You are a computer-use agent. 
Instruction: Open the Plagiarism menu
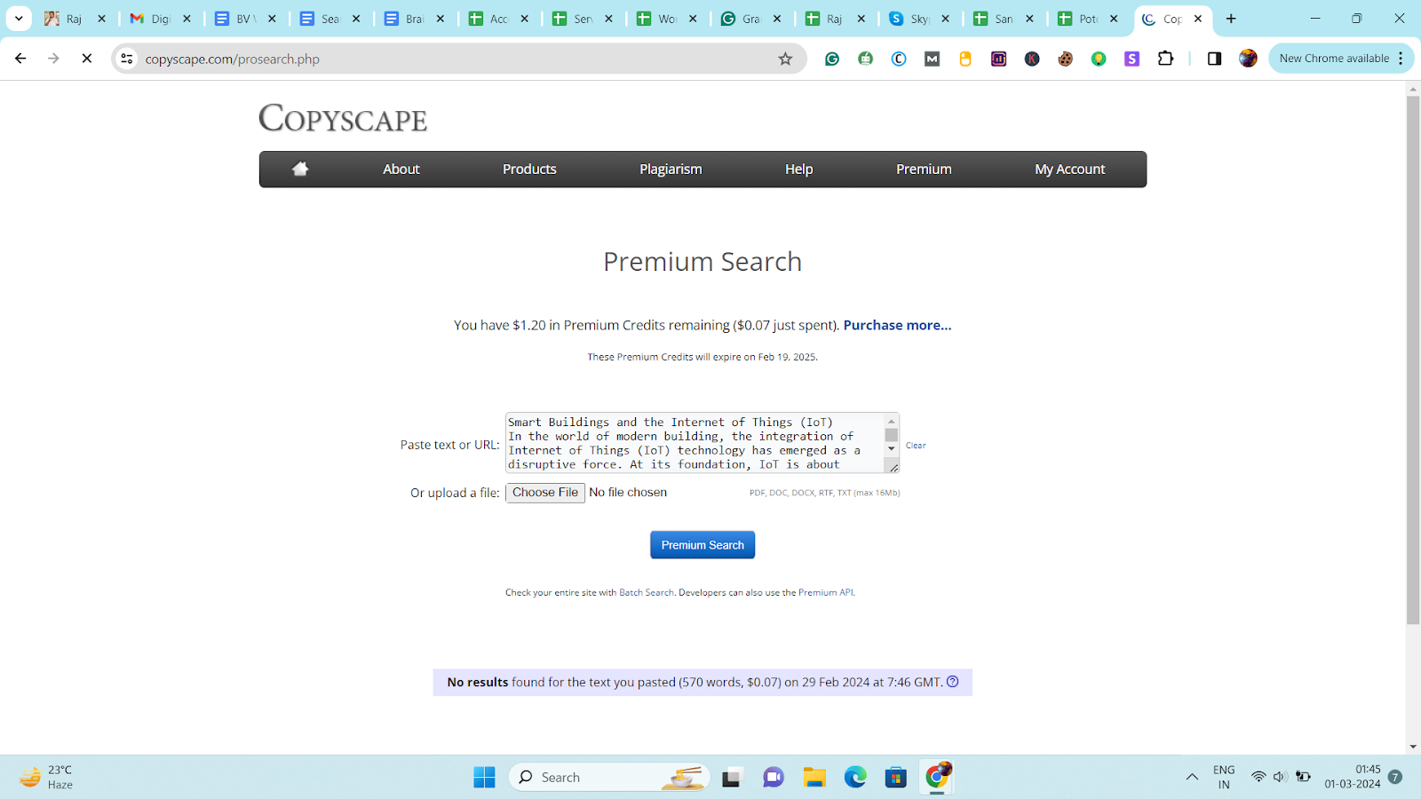pyautogui.click(x=671, y=169)
